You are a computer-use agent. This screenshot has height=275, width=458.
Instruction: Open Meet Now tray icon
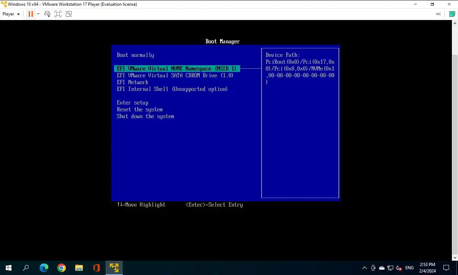coord(373,268)
